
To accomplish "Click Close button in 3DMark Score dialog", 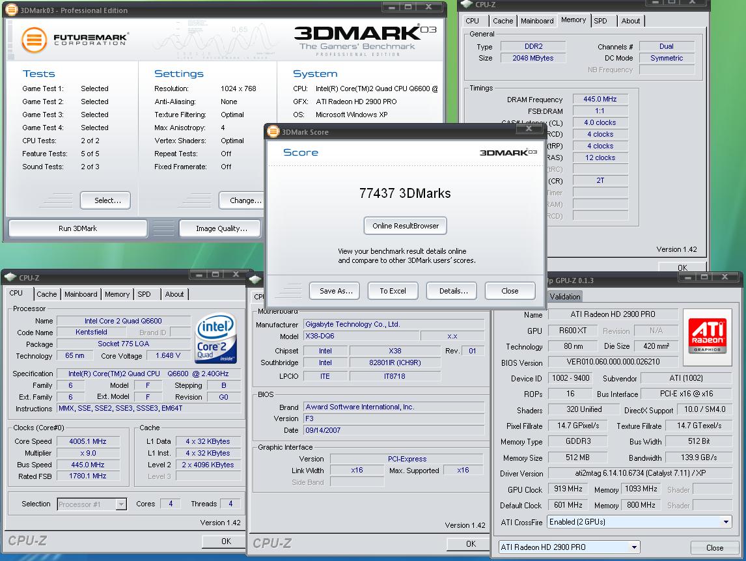I will pos(510,291).
